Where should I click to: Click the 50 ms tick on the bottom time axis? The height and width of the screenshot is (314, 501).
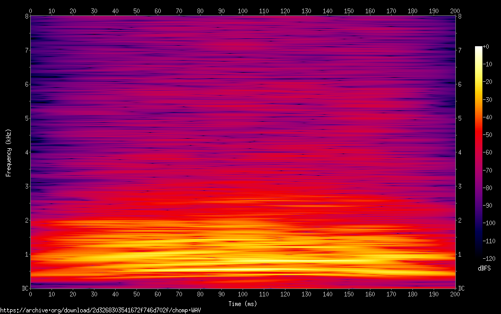click(x=136, y=294)
